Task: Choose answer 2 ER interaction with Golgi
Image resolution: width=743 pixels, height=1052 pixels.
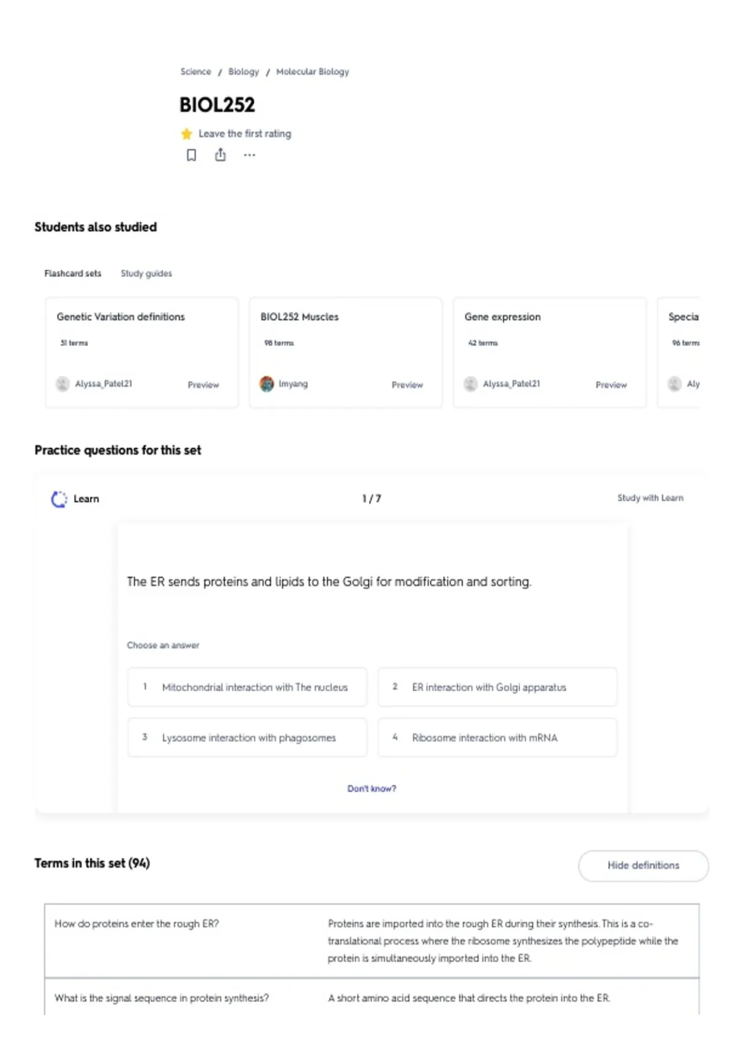Action: coord(497,687)
